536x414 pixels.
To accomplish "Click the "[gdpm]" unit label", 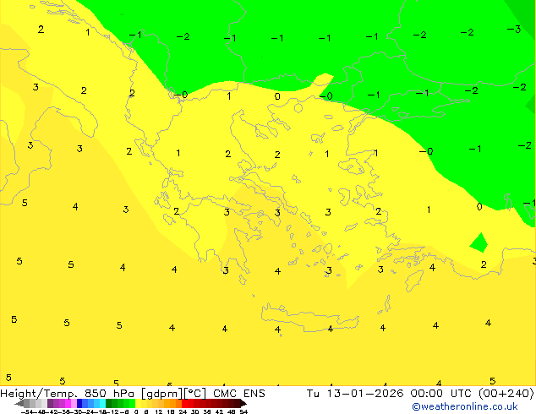I will point(161,394).
